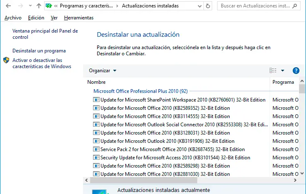Click the horizontal scrollbar right arrow

[x=295, y=180]
